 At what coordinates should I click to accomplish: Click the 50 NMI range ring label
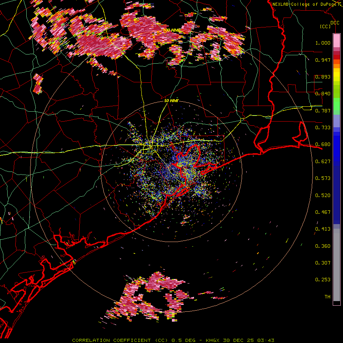tap(171, 101)
